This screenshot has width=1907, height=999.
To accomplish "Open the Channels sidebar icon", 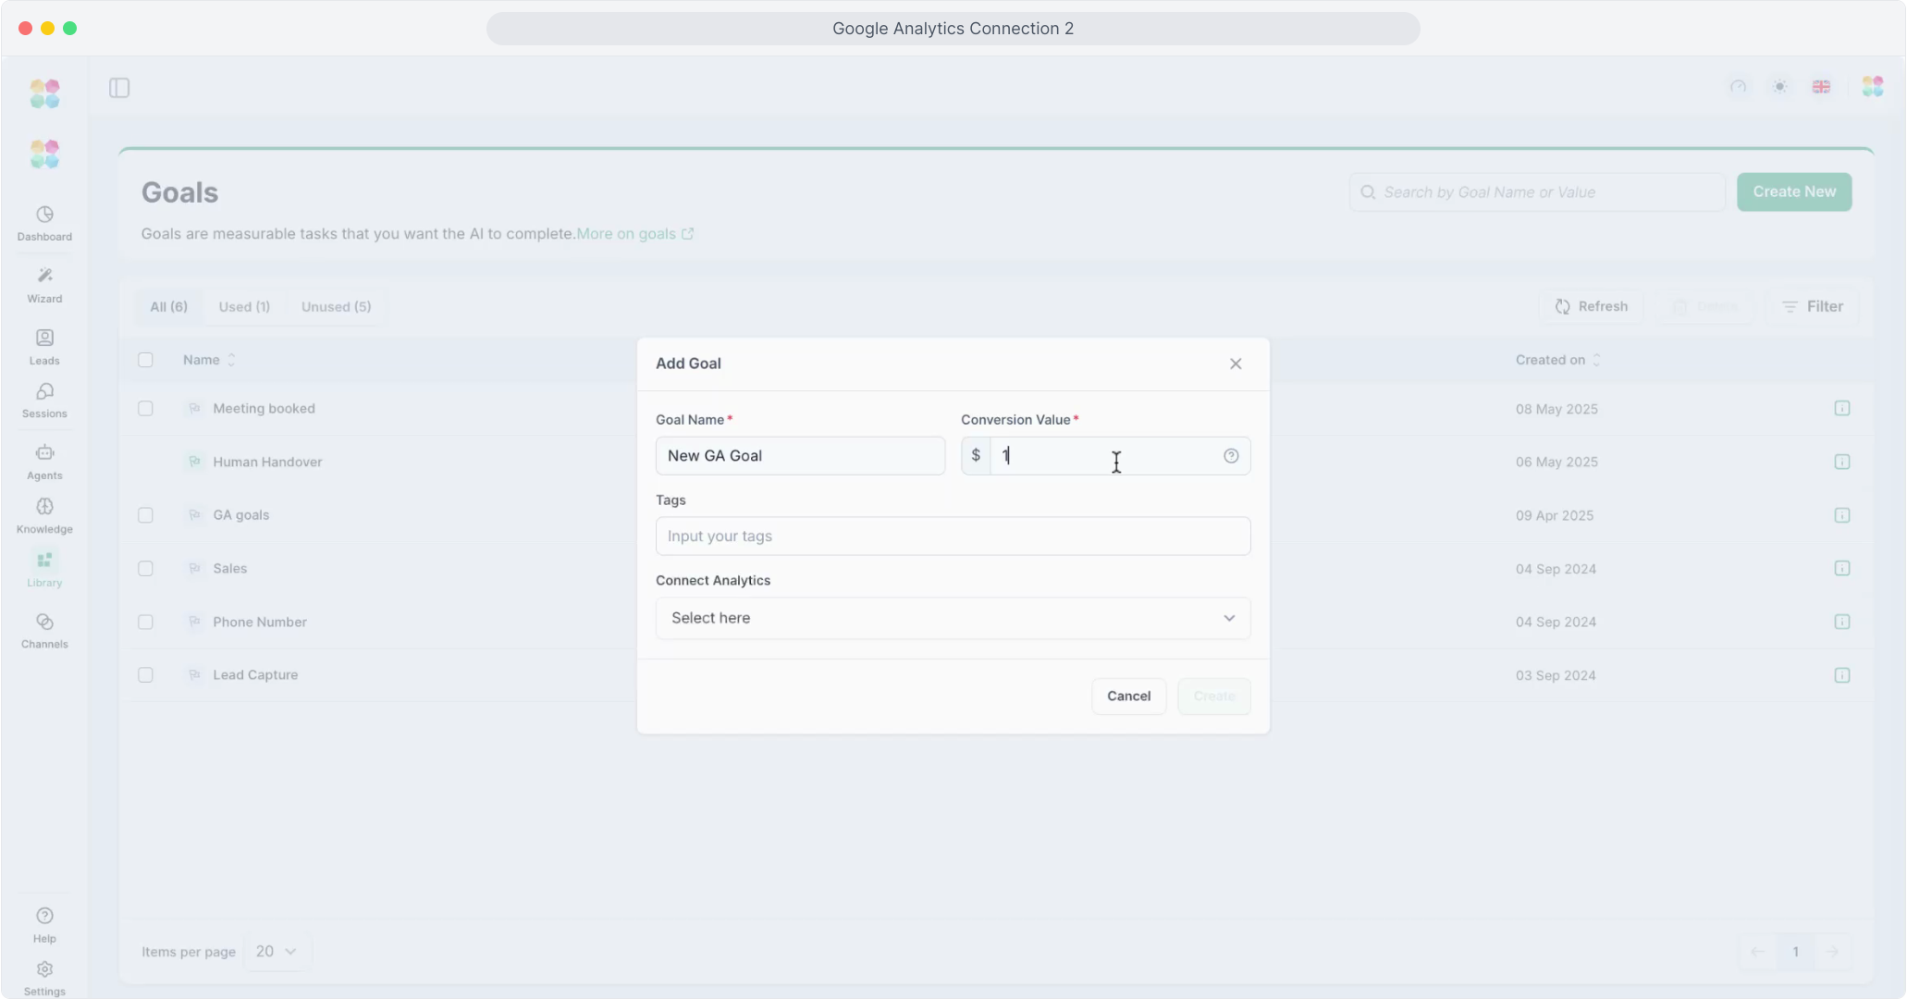I will pos(44,630).
